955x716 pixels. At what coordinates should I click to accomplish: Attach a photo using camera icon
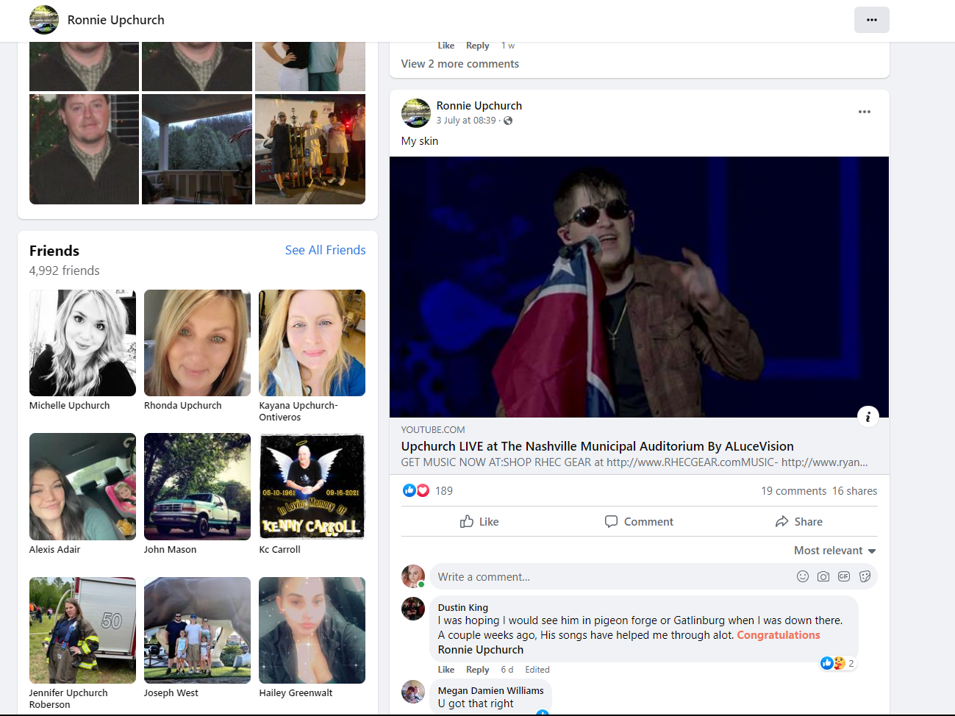coord(823,576)
